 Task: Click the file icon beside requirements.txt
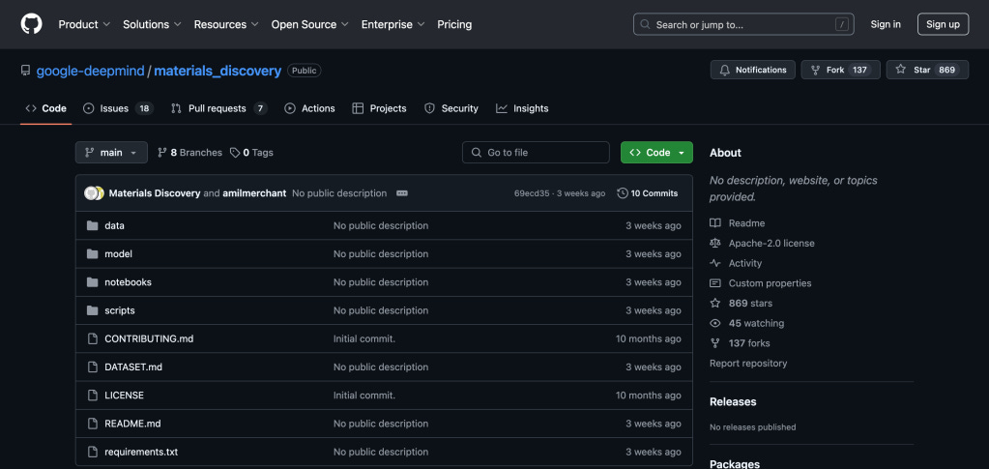[93, 452]
